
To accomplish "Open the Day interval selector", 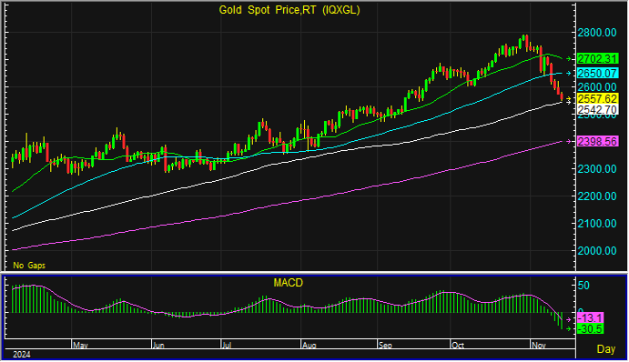I will (605, 349).
